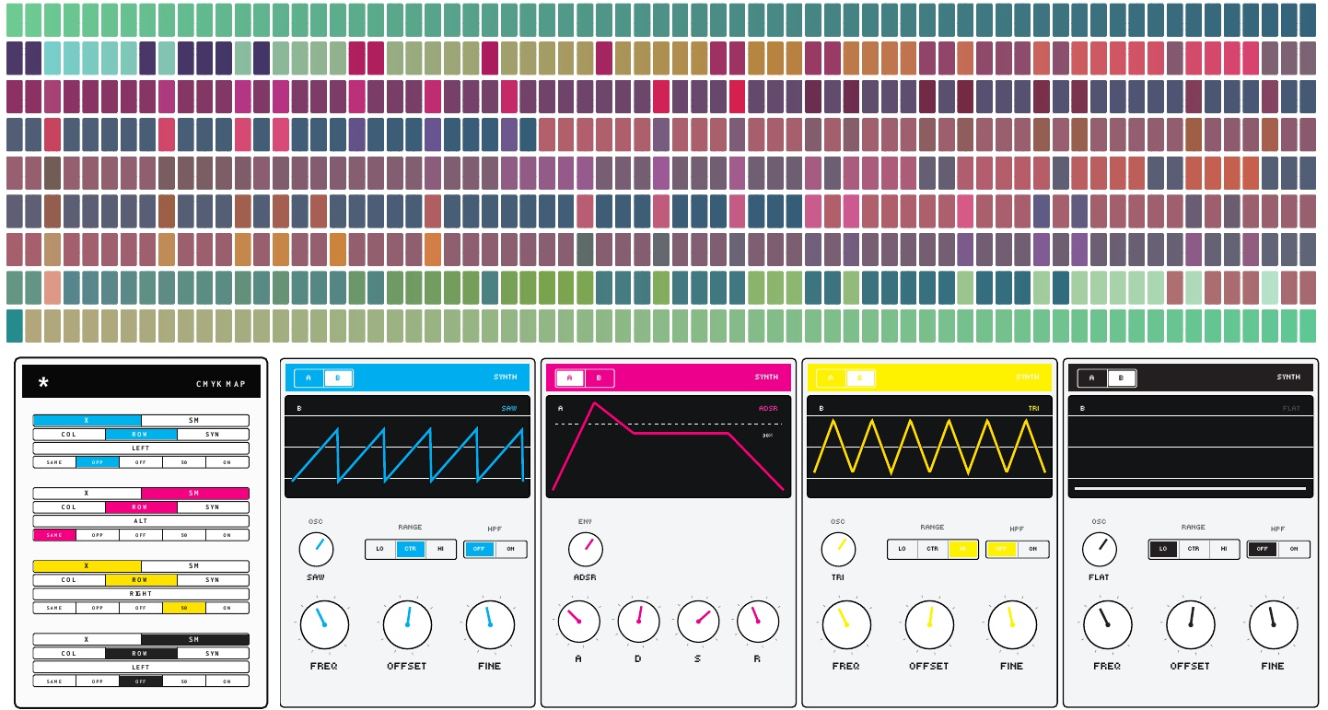Adjust the yellow synth FREQ knob

tap(846, 624)
